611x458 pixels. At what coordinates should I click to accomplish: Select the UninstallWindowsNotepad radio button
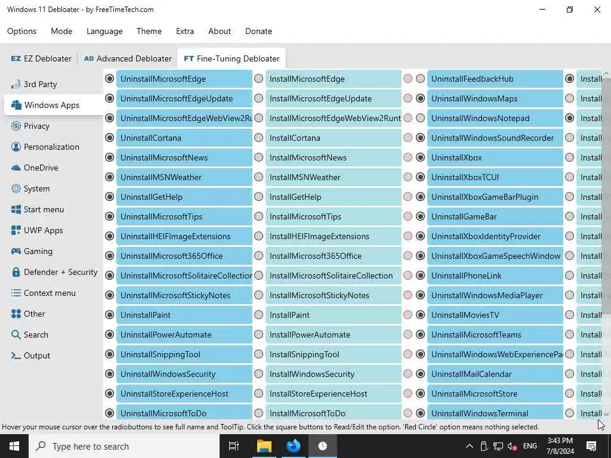(x=421, y=118)
